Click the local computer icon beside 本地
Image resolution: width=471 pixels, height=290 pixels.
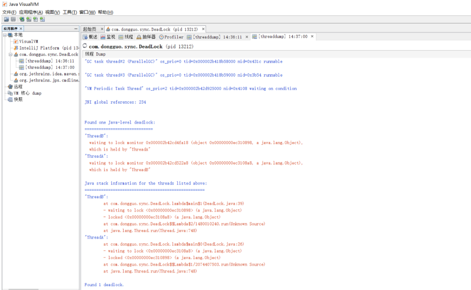[x=11, y=35]
